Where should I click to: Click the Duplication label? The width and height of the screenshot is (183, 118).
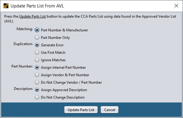click(x=23, y=44)
